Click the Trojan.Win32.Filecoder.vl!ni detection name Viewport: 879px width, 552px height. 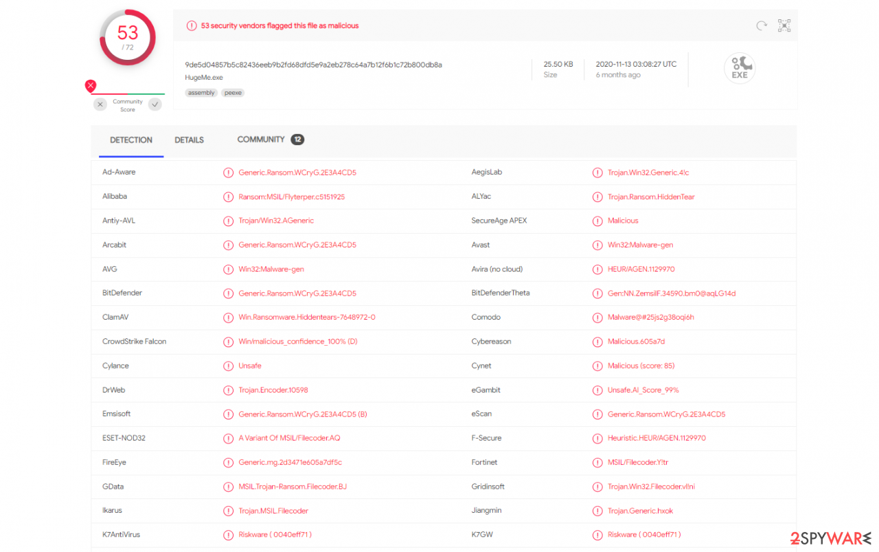[651, 487]
